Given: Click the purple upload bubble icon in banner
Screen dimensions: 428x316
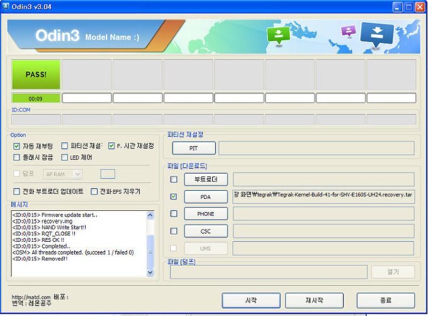Looking at the screenshot, I should pyautogui.click(x=349, y=31).
